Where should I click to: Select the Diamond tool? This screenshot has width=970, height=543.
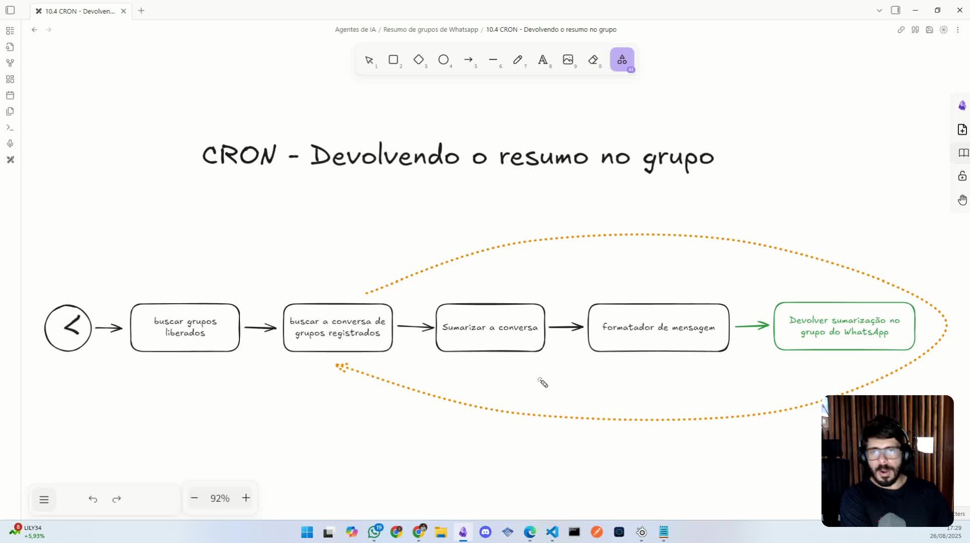tap(419, 60)
